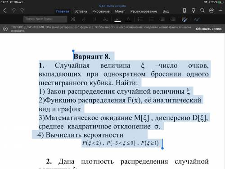This screenshot has width=225, height=169.
Task: Switch to mobile view layout icon
Action: tap(184, 10)
